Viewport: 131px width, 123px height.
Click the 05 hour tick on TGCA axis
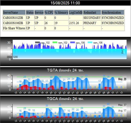(91, 121)
